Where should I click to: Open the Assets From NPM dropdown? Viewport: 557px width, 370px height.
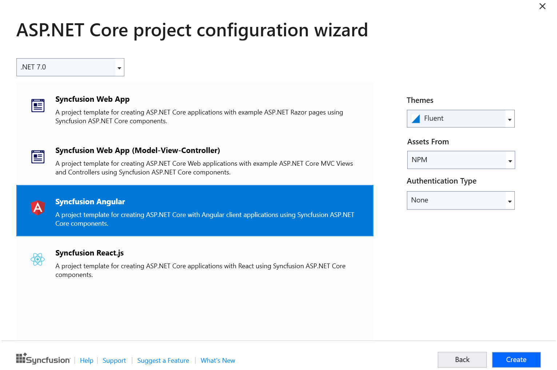tap(461, 160)
